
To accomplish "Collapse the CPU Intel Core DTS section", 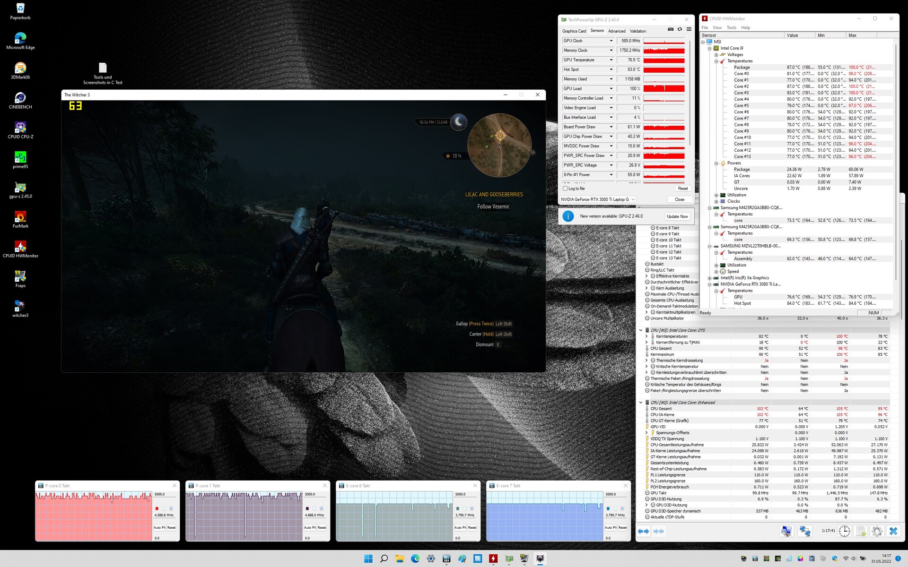I will point(641,330).
